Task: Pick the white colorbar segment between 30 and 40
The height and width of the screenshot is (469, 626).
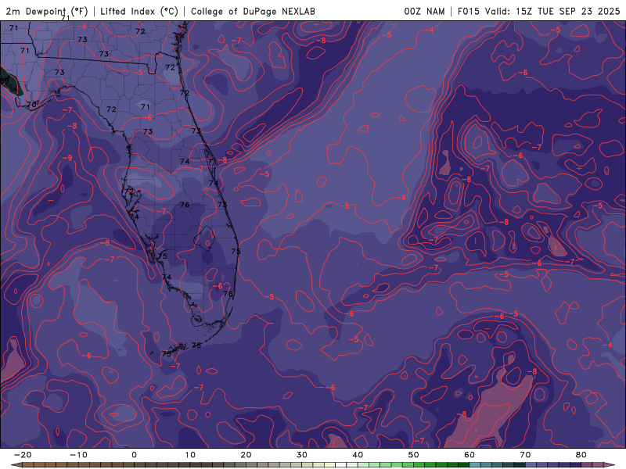Action: click(341, 465)
